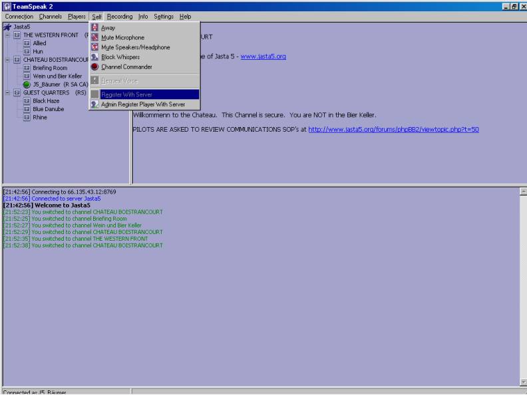This screenshot has height=395, width=527.
Task: Select the Blue Danube channel
Action: 48,109
